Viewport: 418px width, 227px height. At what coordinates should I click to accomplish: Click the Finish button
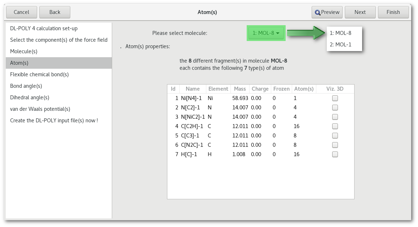(x=393, y=12)
